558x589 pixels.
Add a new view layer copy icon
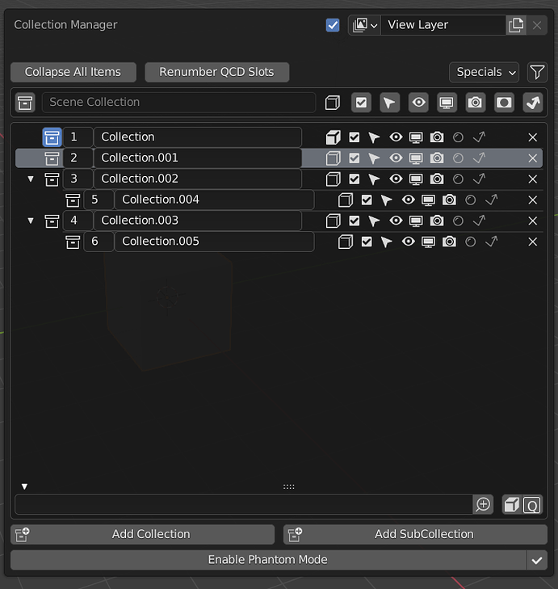516,25
